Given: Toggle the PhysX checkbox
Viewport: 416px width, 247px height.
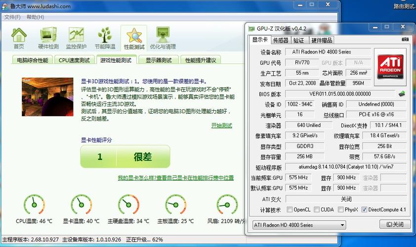Looking at the screenshot, I should 340,209.
